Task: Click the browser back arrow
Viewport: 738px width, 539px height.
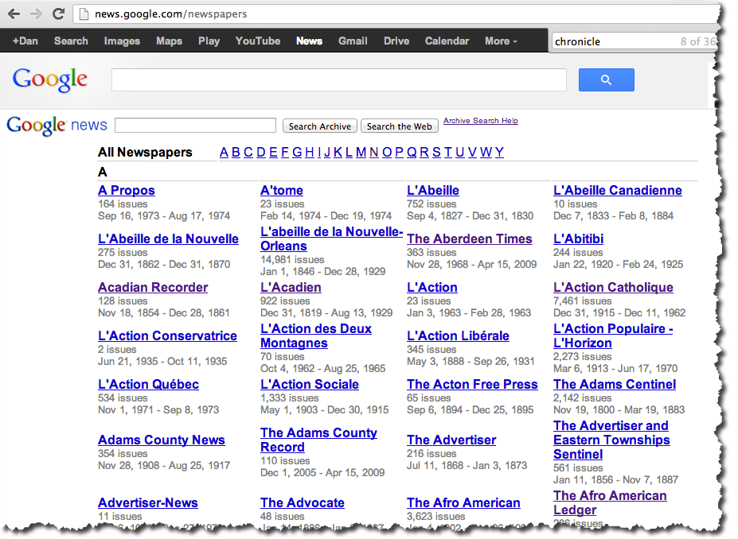Action: (14, 14)
